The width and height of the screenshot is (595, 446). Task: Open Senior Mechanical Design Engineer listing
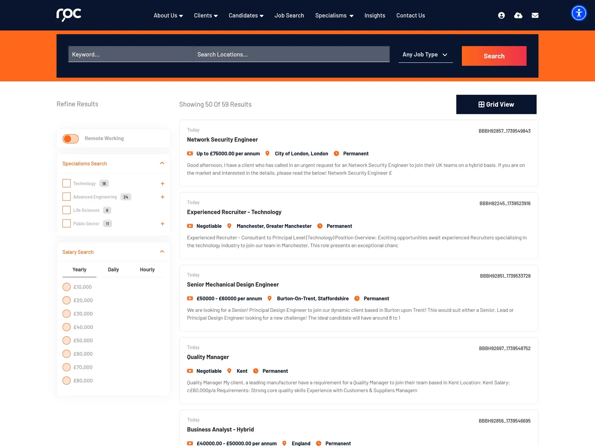pos(233,285)
